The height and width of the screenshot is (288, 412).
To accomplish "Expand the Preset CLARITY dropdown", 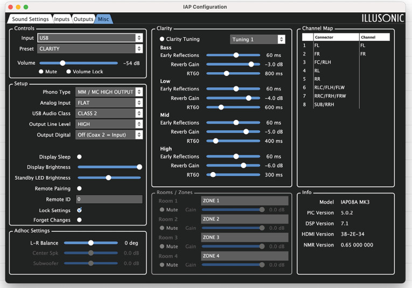I will point(90,49).
